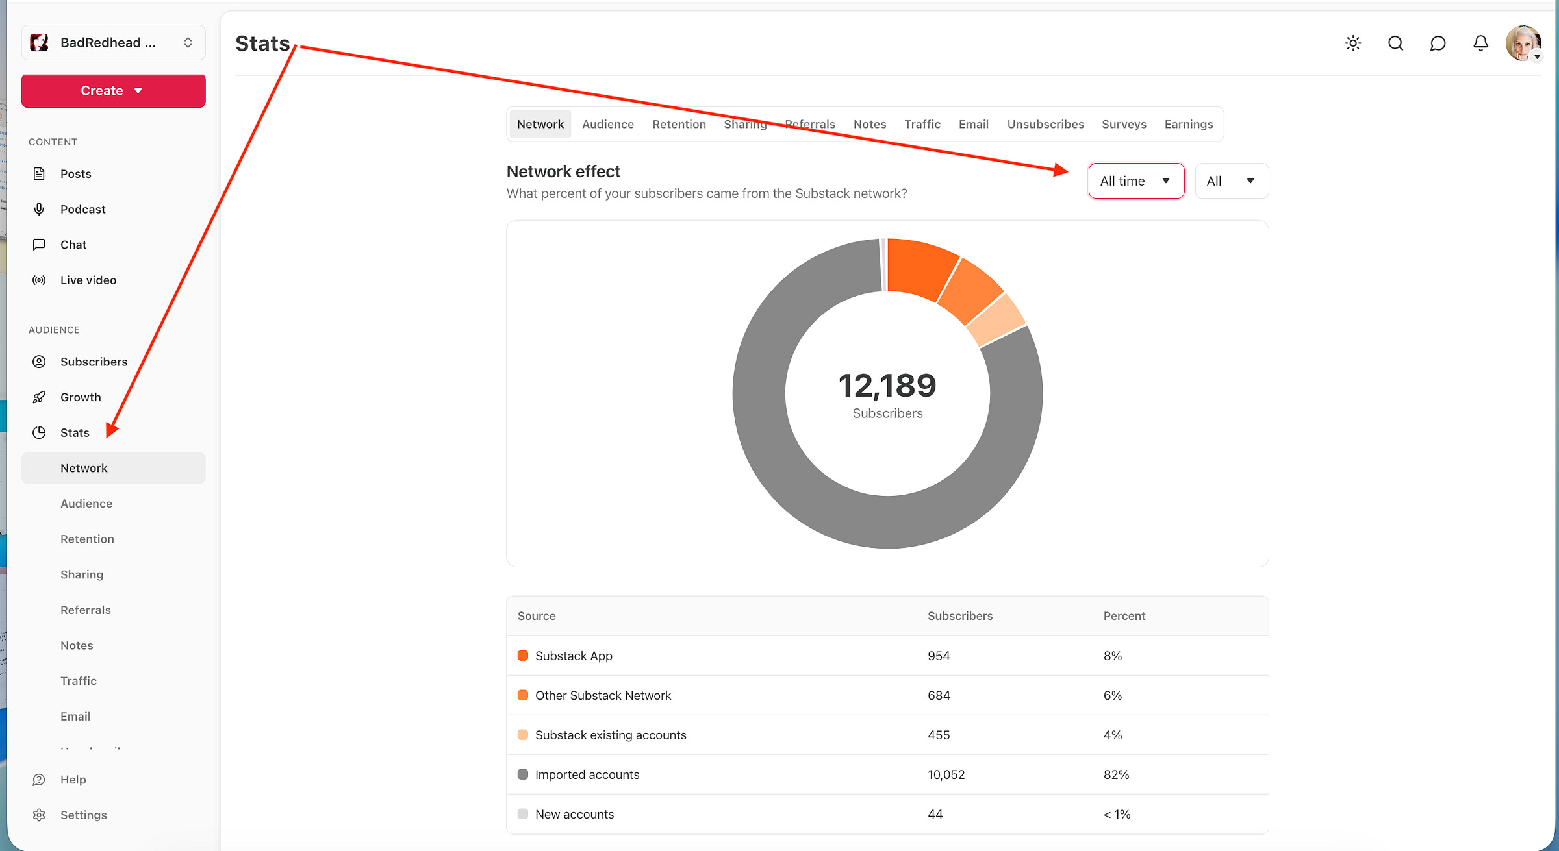The width and height of the screenshot is (1559, 851).
Task: Select Network in the sidebar submenu
Action: coord(114,468)
